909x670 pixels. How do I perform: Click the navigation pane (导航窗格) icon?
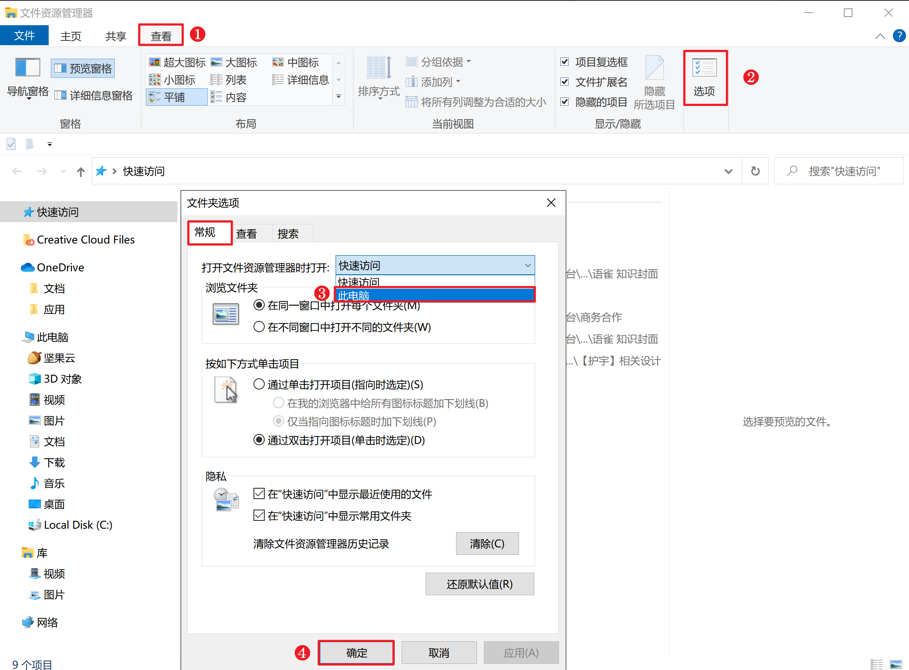pos(27,68)
